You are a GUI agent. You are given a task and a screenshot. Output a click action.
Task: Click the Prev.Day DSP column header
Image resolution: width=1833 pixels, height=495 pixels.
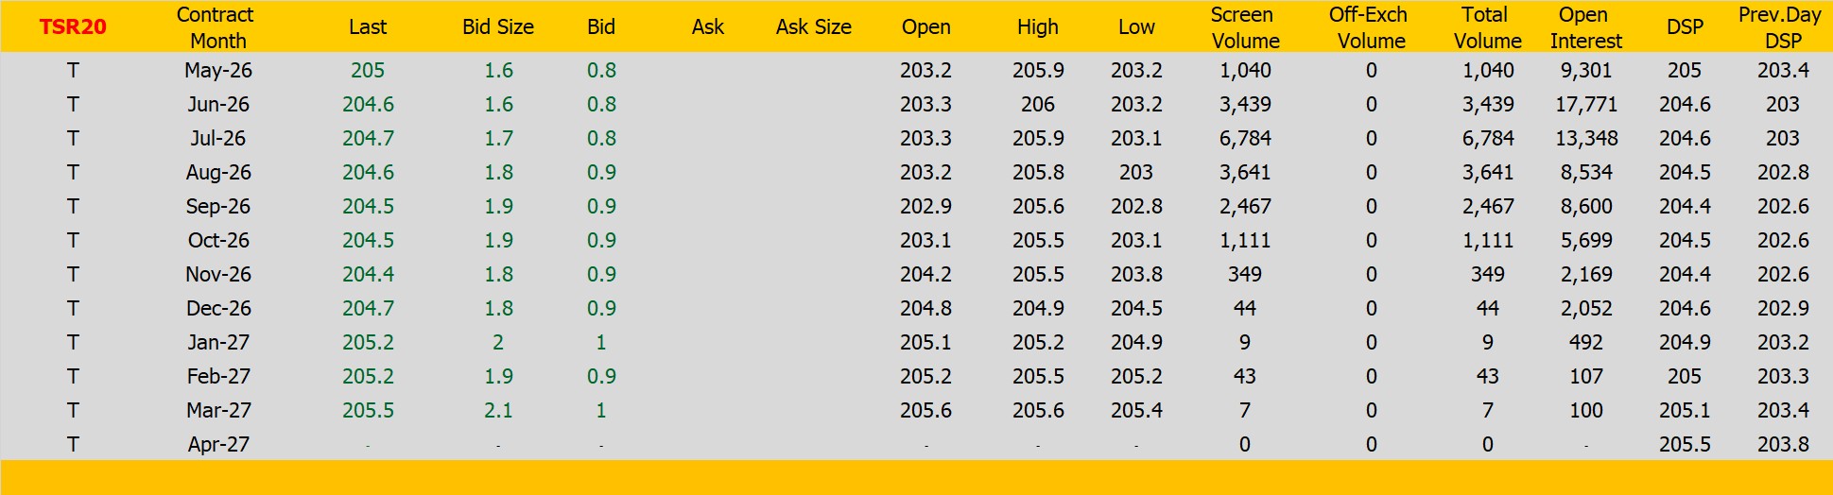point(1781,27)
